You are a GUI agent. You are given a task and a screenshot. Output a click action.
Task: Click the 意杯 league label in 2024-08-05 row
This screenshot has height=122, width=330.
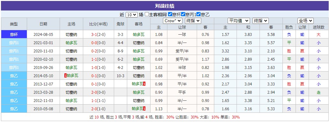pos(14,35)
